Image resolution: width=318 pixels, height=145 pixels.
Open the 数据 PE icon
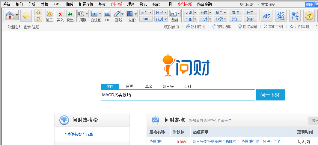pyautogui.click(x=173, y=14)
